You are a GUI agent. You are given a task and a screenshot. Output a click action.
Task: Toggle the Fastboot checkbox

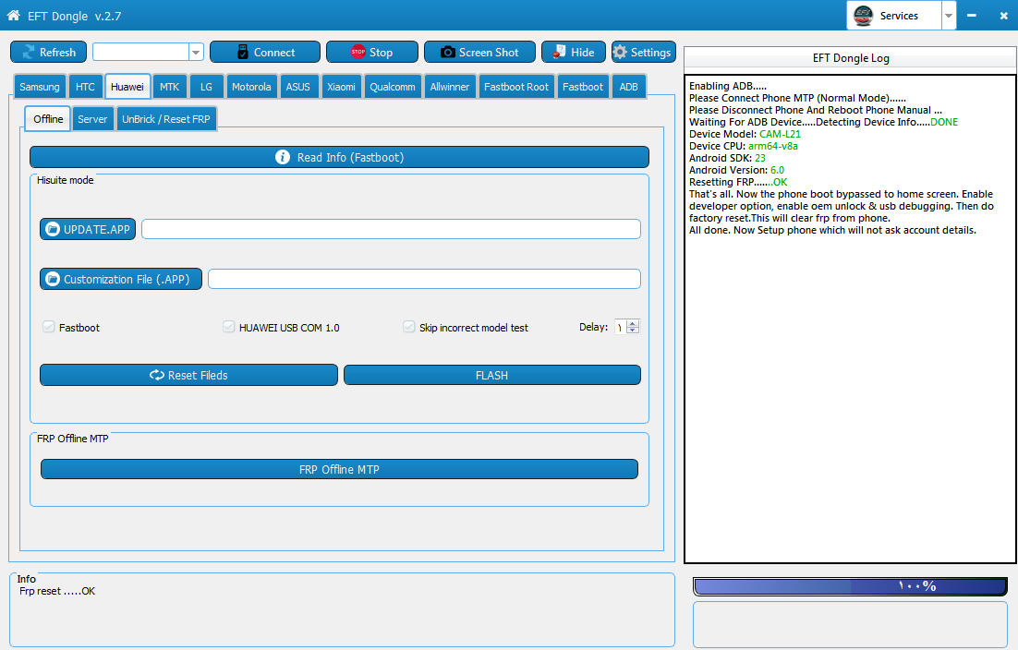[x=49, y=327]
